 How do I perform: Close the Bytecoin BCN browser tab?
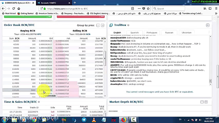[x=33, y=3]
